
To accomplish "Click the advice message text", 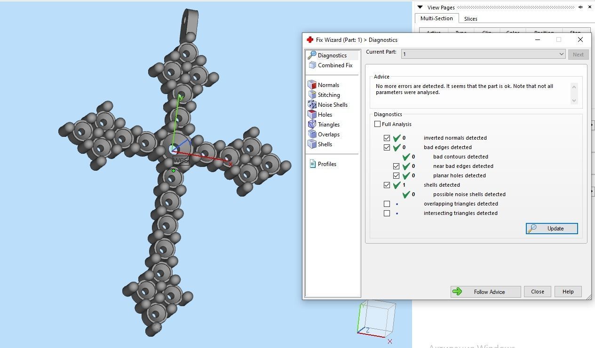I will click(464, 89).
